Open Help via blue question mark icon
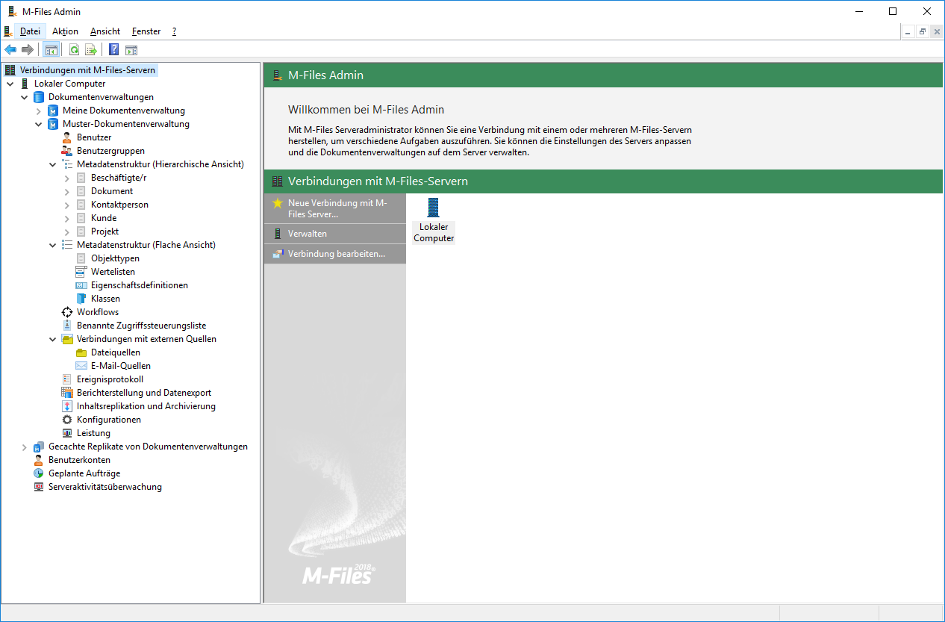 113,50
